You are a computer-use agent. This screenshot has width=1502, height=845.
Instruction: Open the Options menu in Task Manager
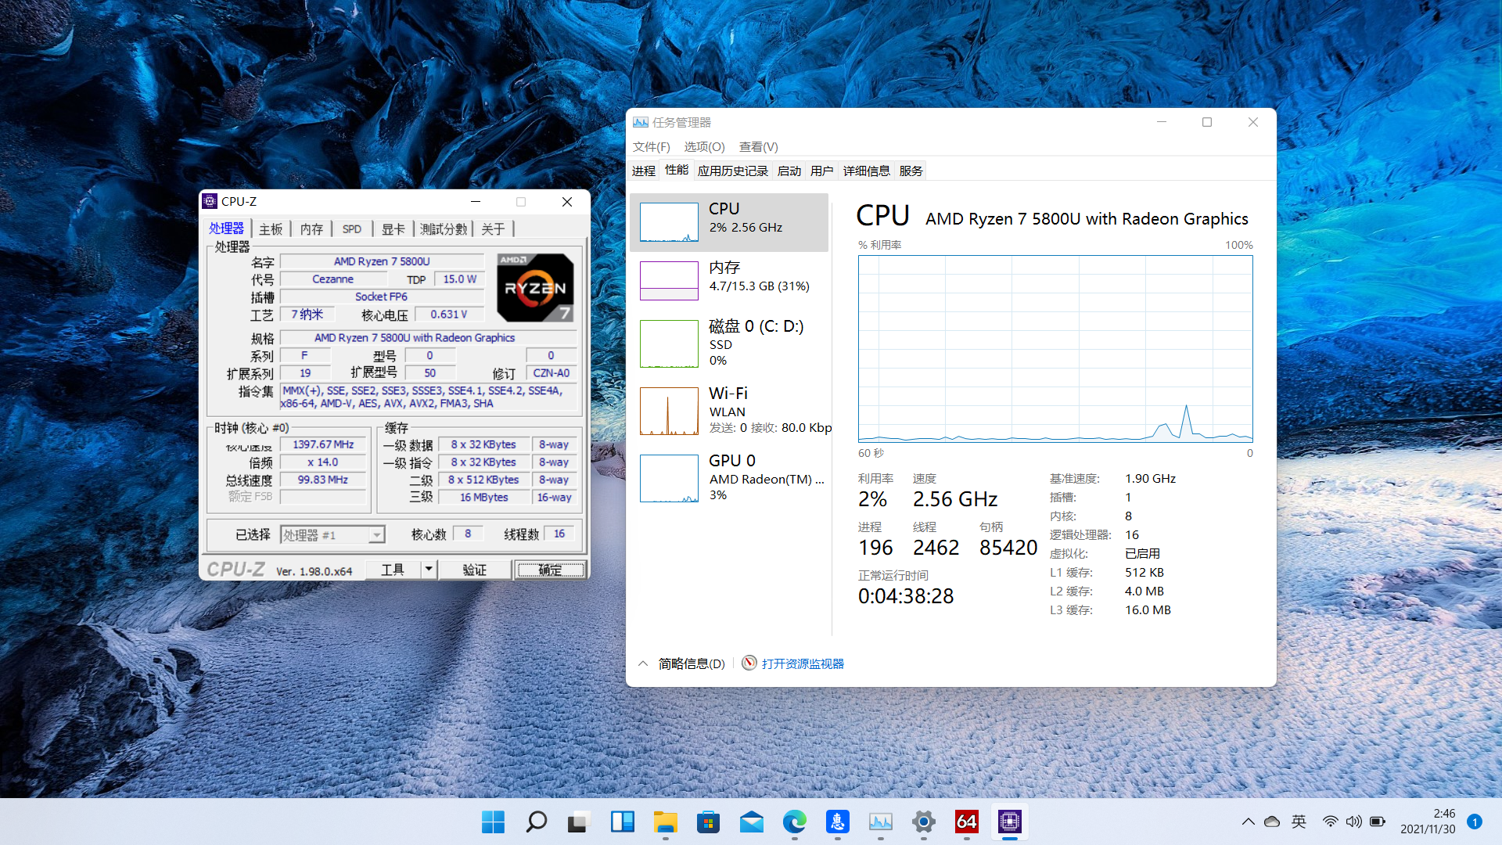704,147
